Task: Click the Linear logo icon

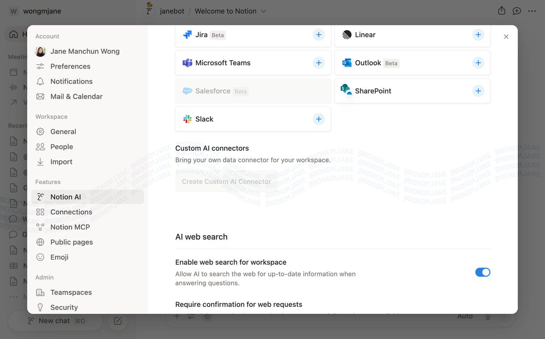Action: pos(347,35)
